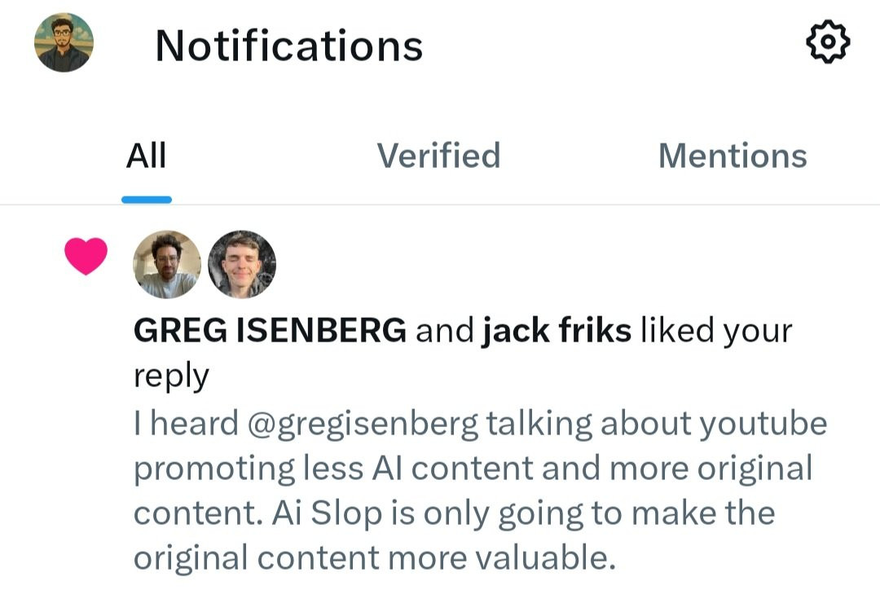View Greg Isenberg's profile picture
Screen dimensions: 880x590
tap(167, 264)
